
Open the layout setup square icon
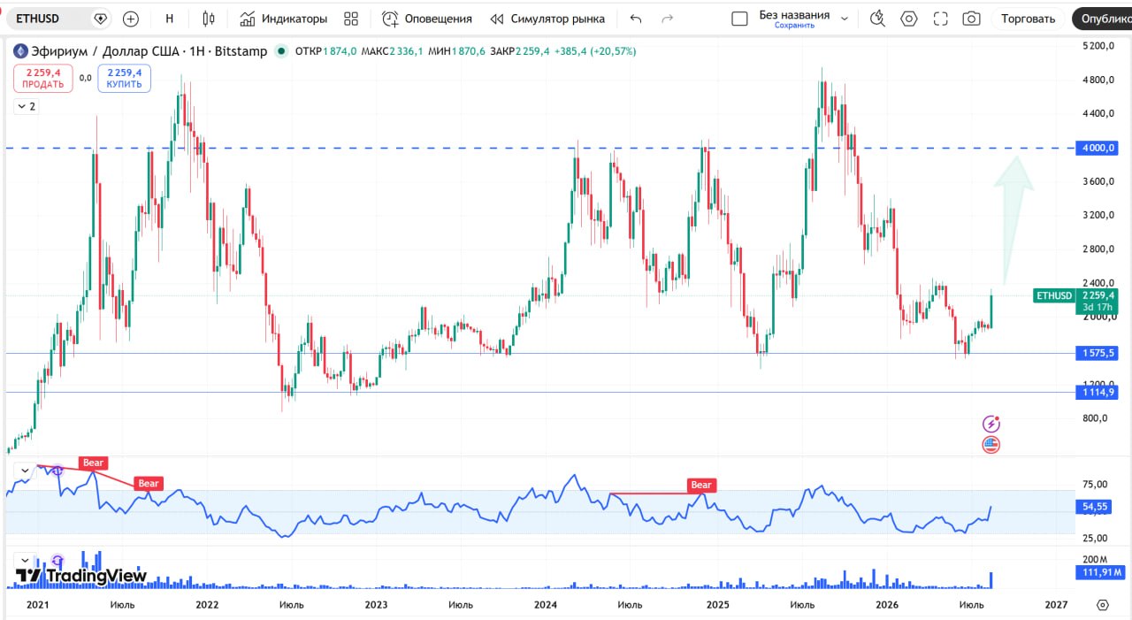click(739, 19)
